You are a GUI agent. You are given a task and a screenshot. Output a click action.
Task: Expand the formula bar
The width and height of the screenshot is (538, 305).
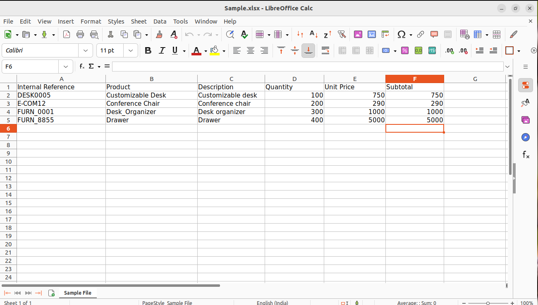[507, 66]
